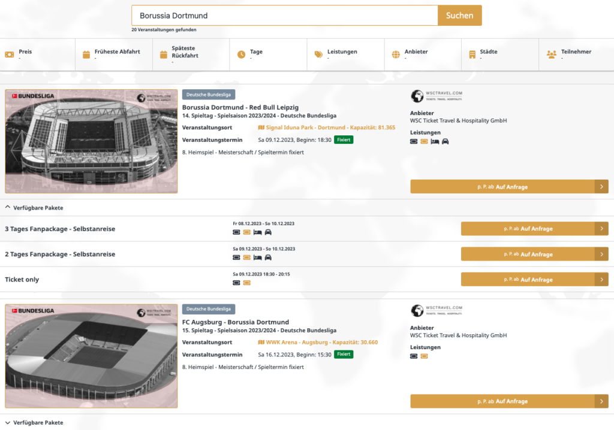Image resolution: width=614 pixels, height=430 pixels.
Task: Click the Städte building icon
Action: 472,54
